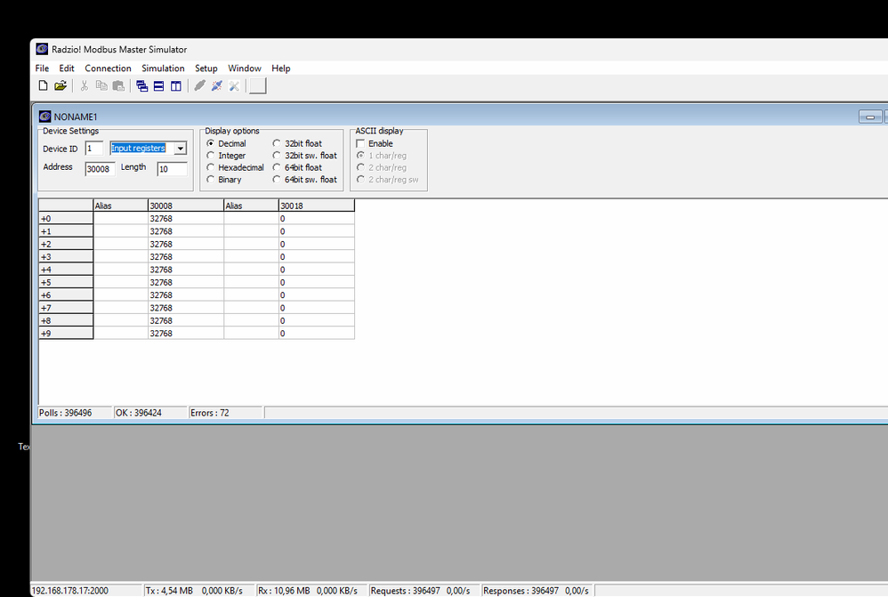Select the 1 char/reg radio option
888x597 pixels.
(x=360, y=155)
